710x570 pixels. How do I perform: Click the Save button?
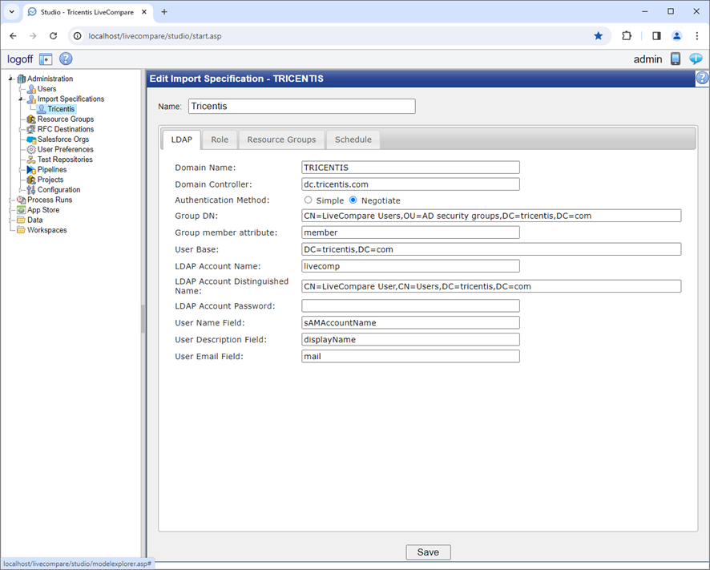point(427,552)
